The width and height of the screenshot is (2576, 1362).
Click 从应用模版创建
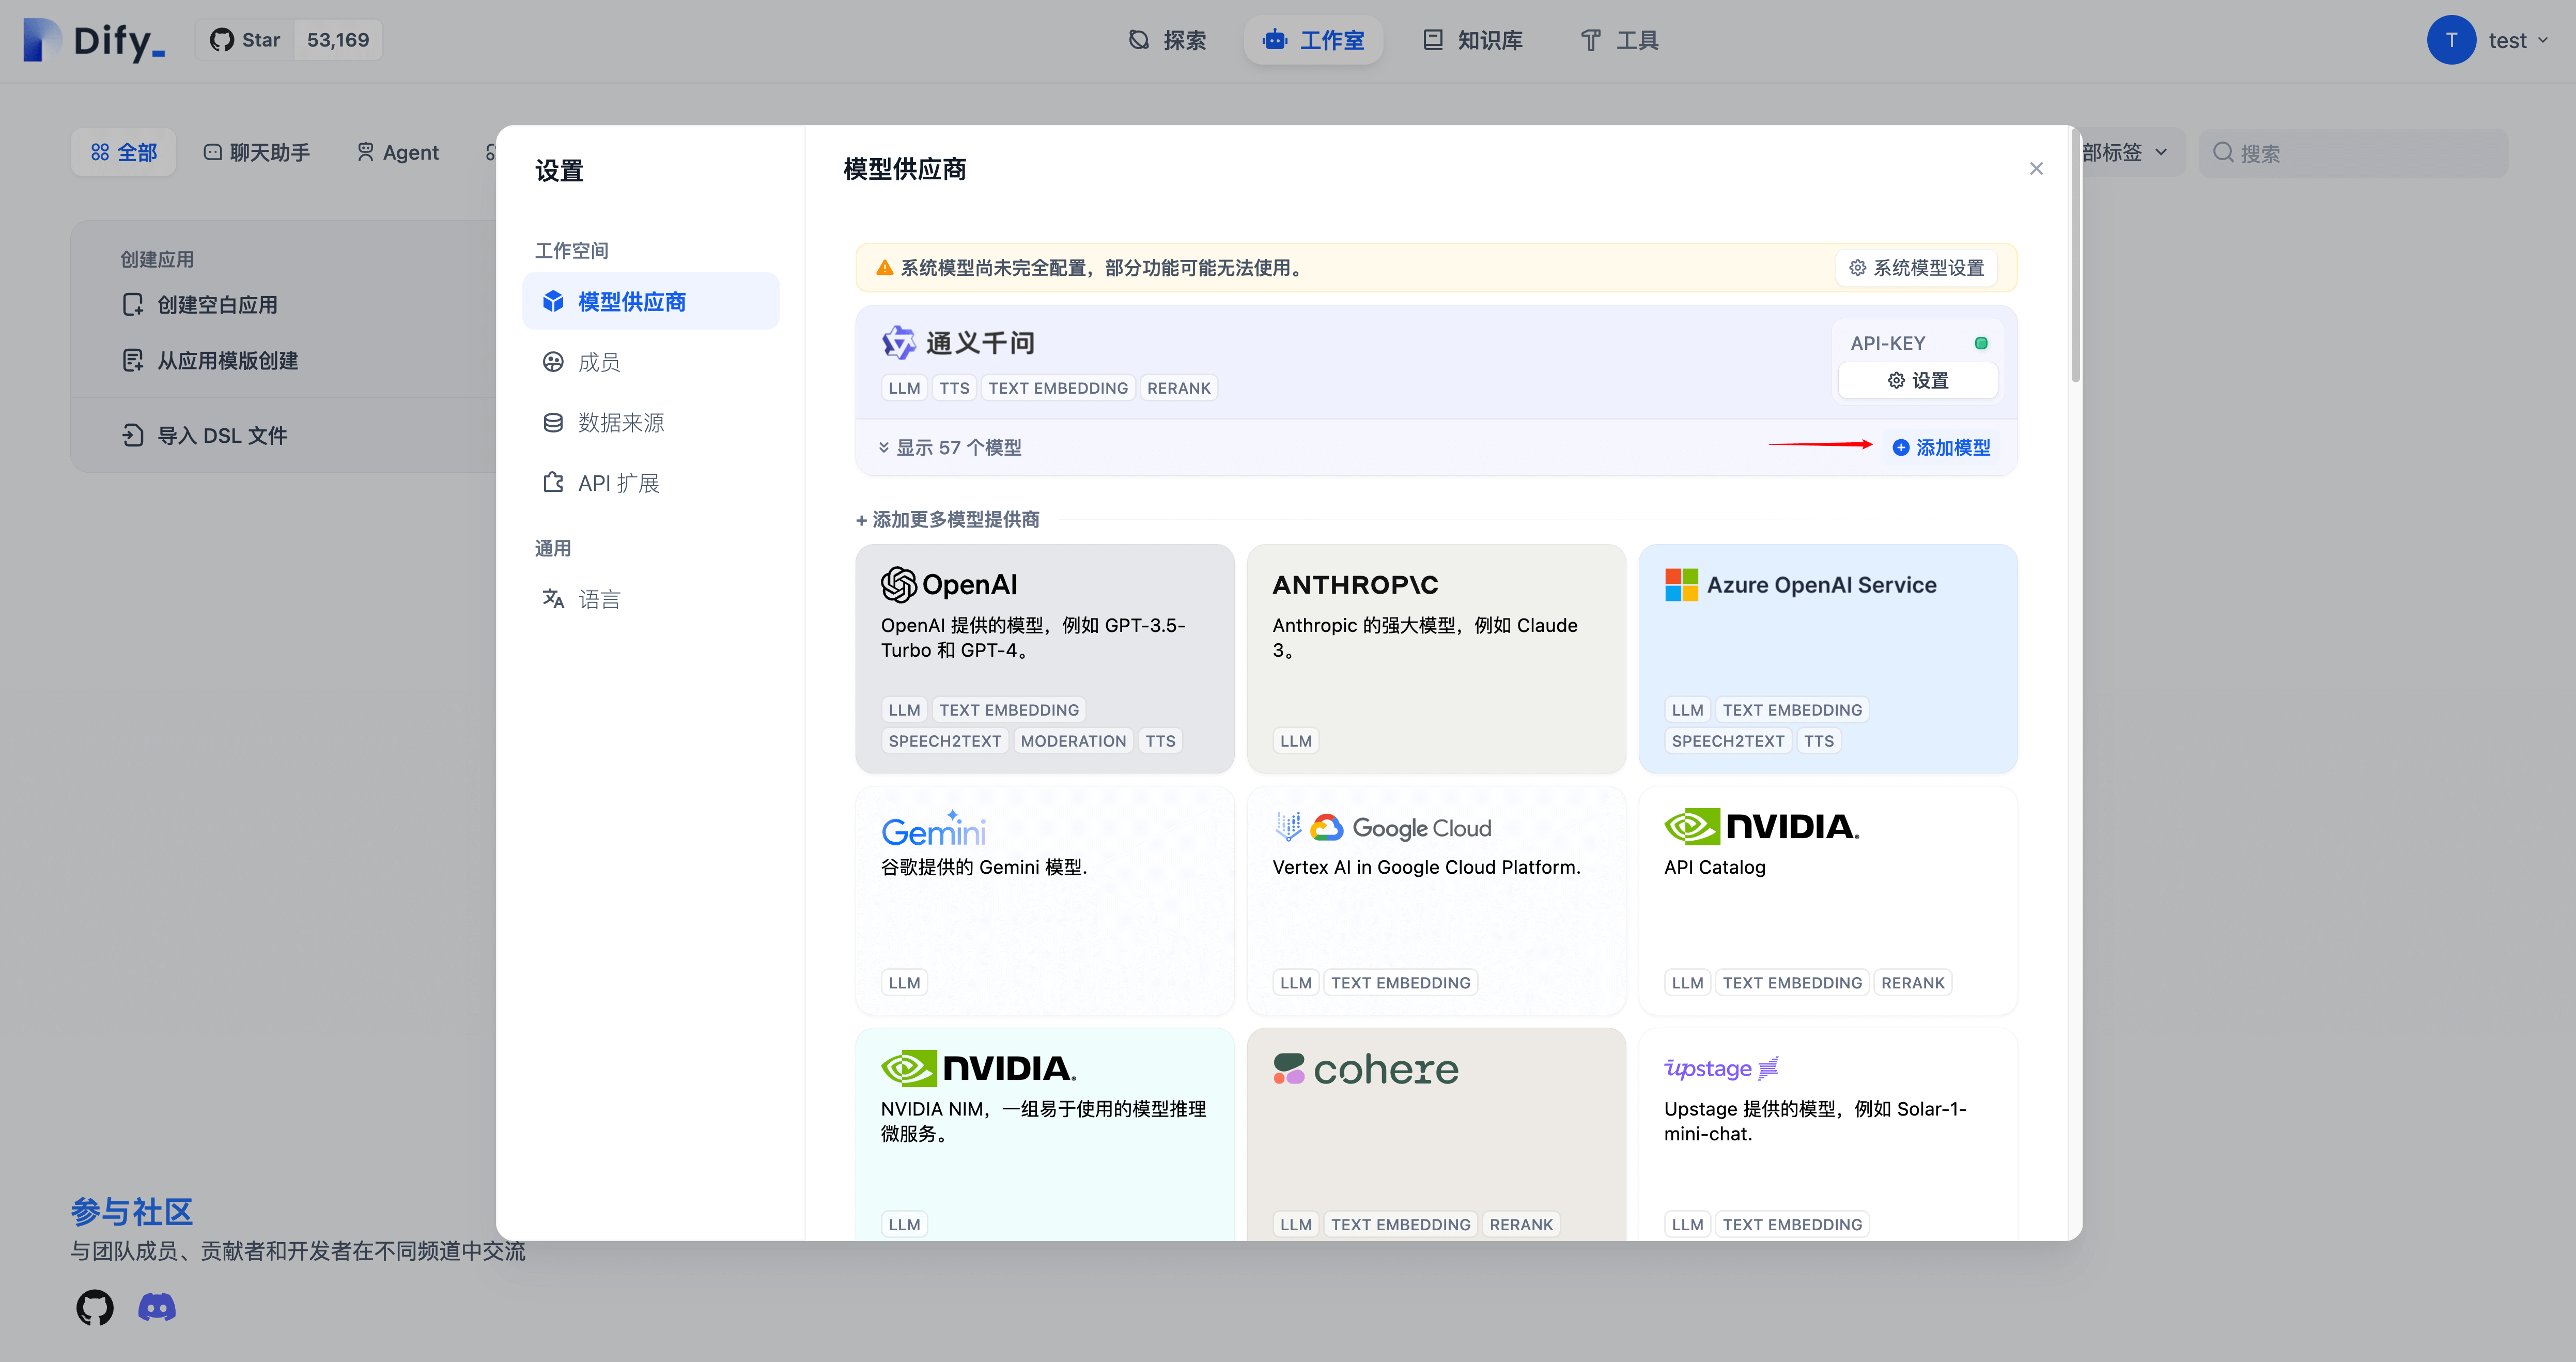point(210,360)
